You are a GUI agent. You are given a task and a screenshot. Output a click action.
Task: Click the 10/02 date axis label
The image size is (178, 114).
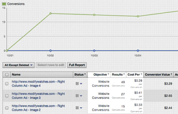[x=50, y=56]
